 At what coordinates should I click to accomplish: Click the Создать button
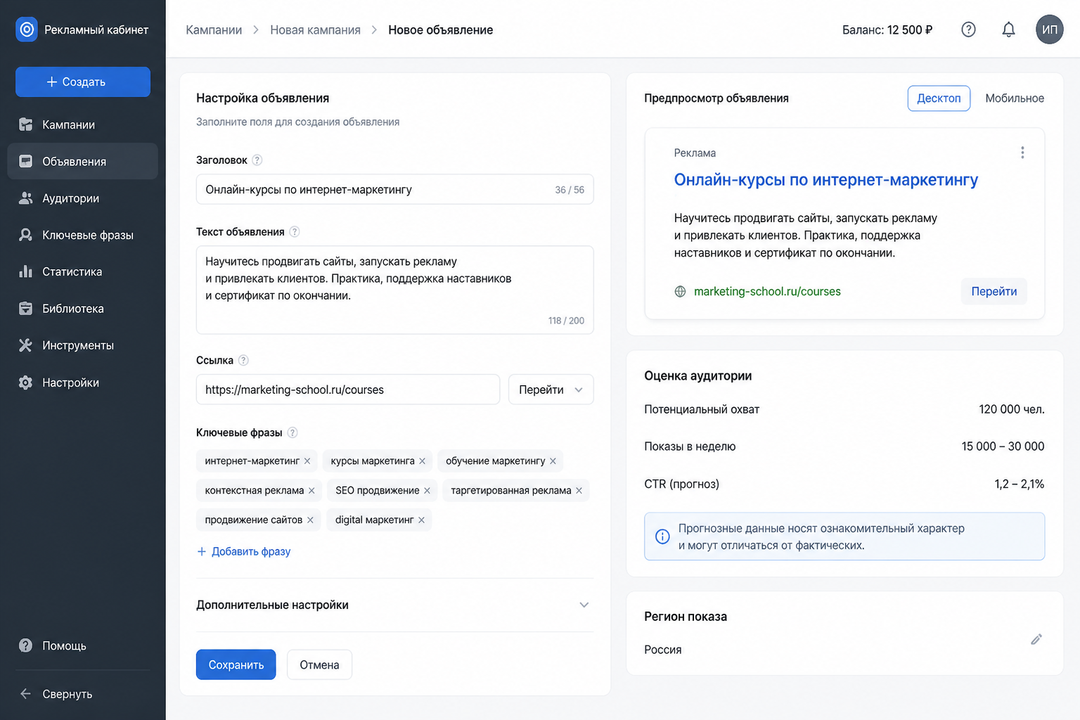click(83, 82)
